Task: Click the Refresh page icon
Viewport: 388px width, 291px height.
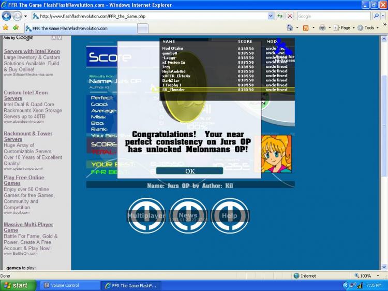Action: coord(280,17)
